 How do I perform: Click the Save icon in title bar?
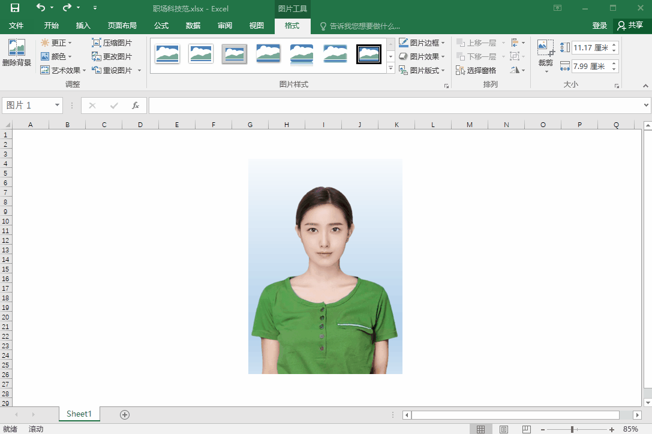15,8
